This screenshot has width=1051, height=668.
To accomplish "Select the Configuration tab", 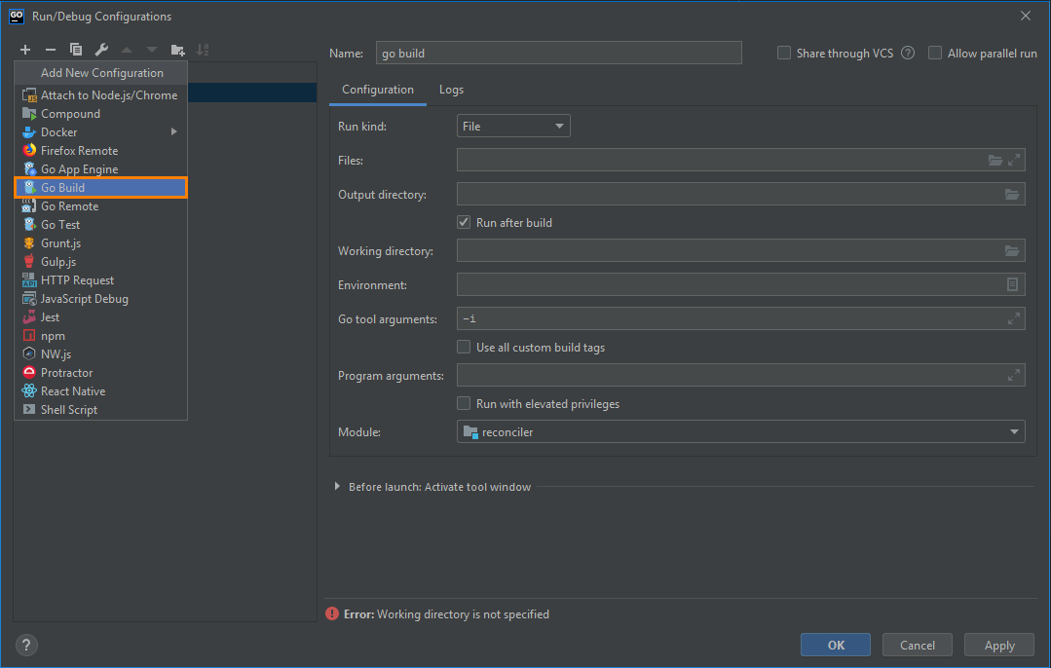I will [x=377, y=89].
